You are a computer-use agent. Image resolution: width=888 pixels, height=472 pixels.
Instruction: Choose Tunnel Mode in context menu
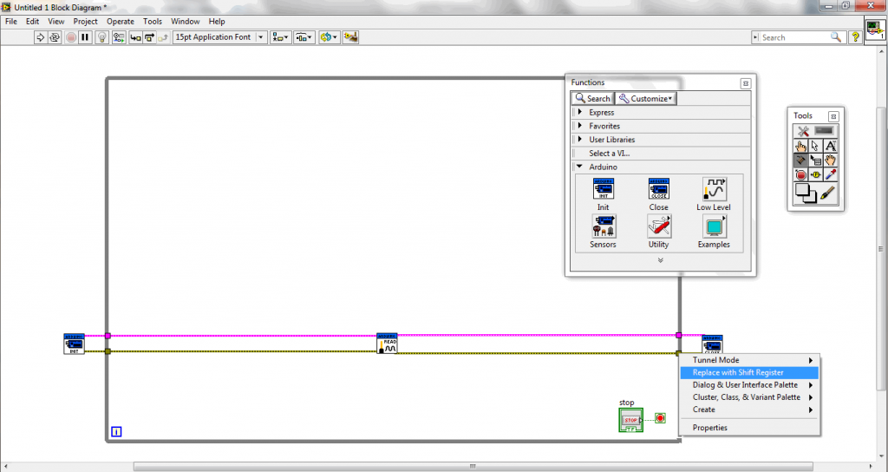(x=749, y=360)
